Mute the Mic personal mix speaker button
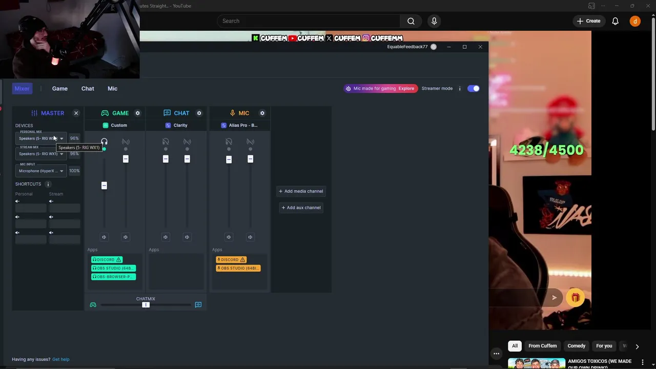This screenshot has height=369, width=656. (x=229, y=237)
